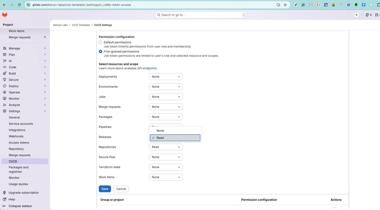Bookmark this page with star icon
This screenshot has width=380, height=210.
click(285, 5)
